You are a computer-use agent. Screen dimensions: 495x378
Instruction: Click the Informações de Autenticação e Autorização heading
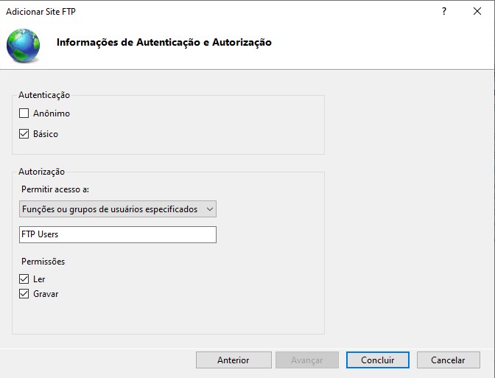(x=164, y=43)
